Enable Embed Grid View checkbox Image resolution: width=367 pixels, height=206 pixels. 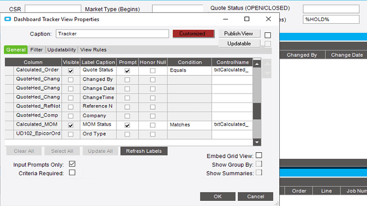(x=259, y=156)
